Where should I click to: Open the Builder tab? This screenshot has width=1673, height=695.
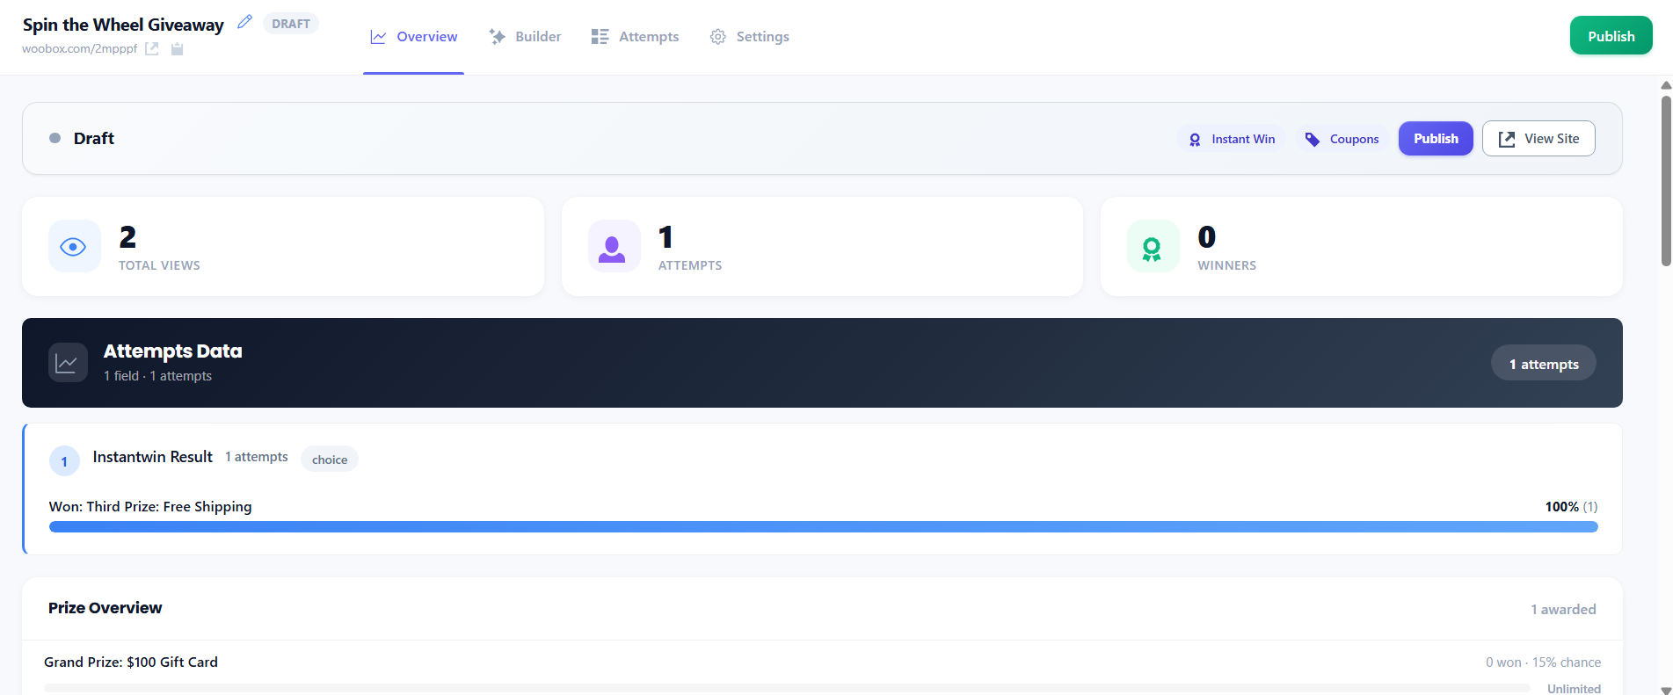pyautogui.click(x=525, y=37)
